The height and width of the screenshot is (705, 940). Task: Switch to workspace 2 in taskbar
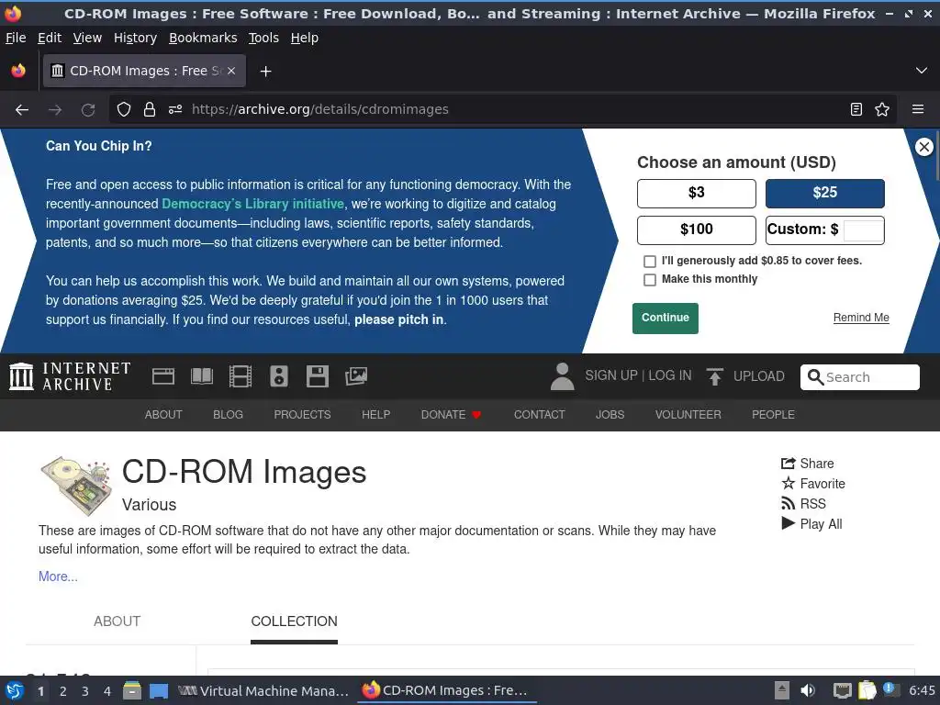click(x=63, y=691)
